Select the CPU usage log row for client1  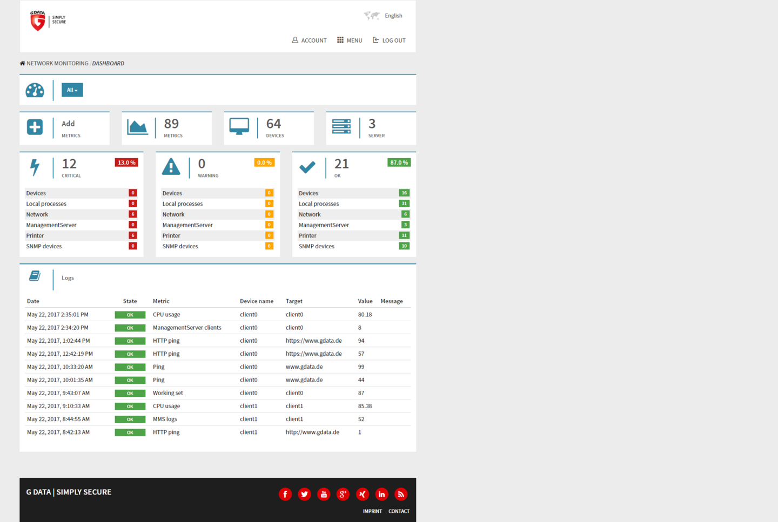coord(166,406)
